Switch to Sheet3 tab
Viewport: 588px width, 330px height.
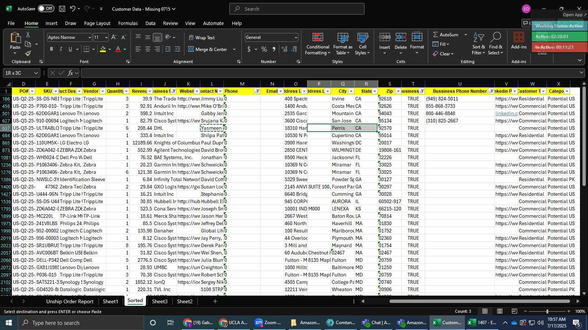click(159, 301)
